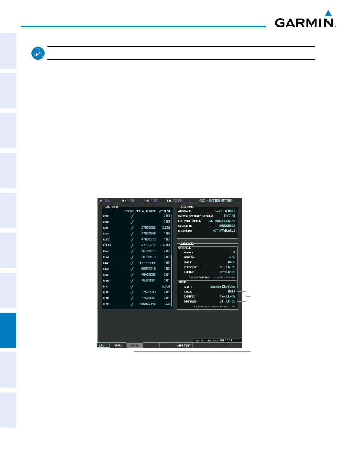The height and width of the screenshot is (463, 357).
Task: Click the AUX page group indicator
Action: pos(209,341)
